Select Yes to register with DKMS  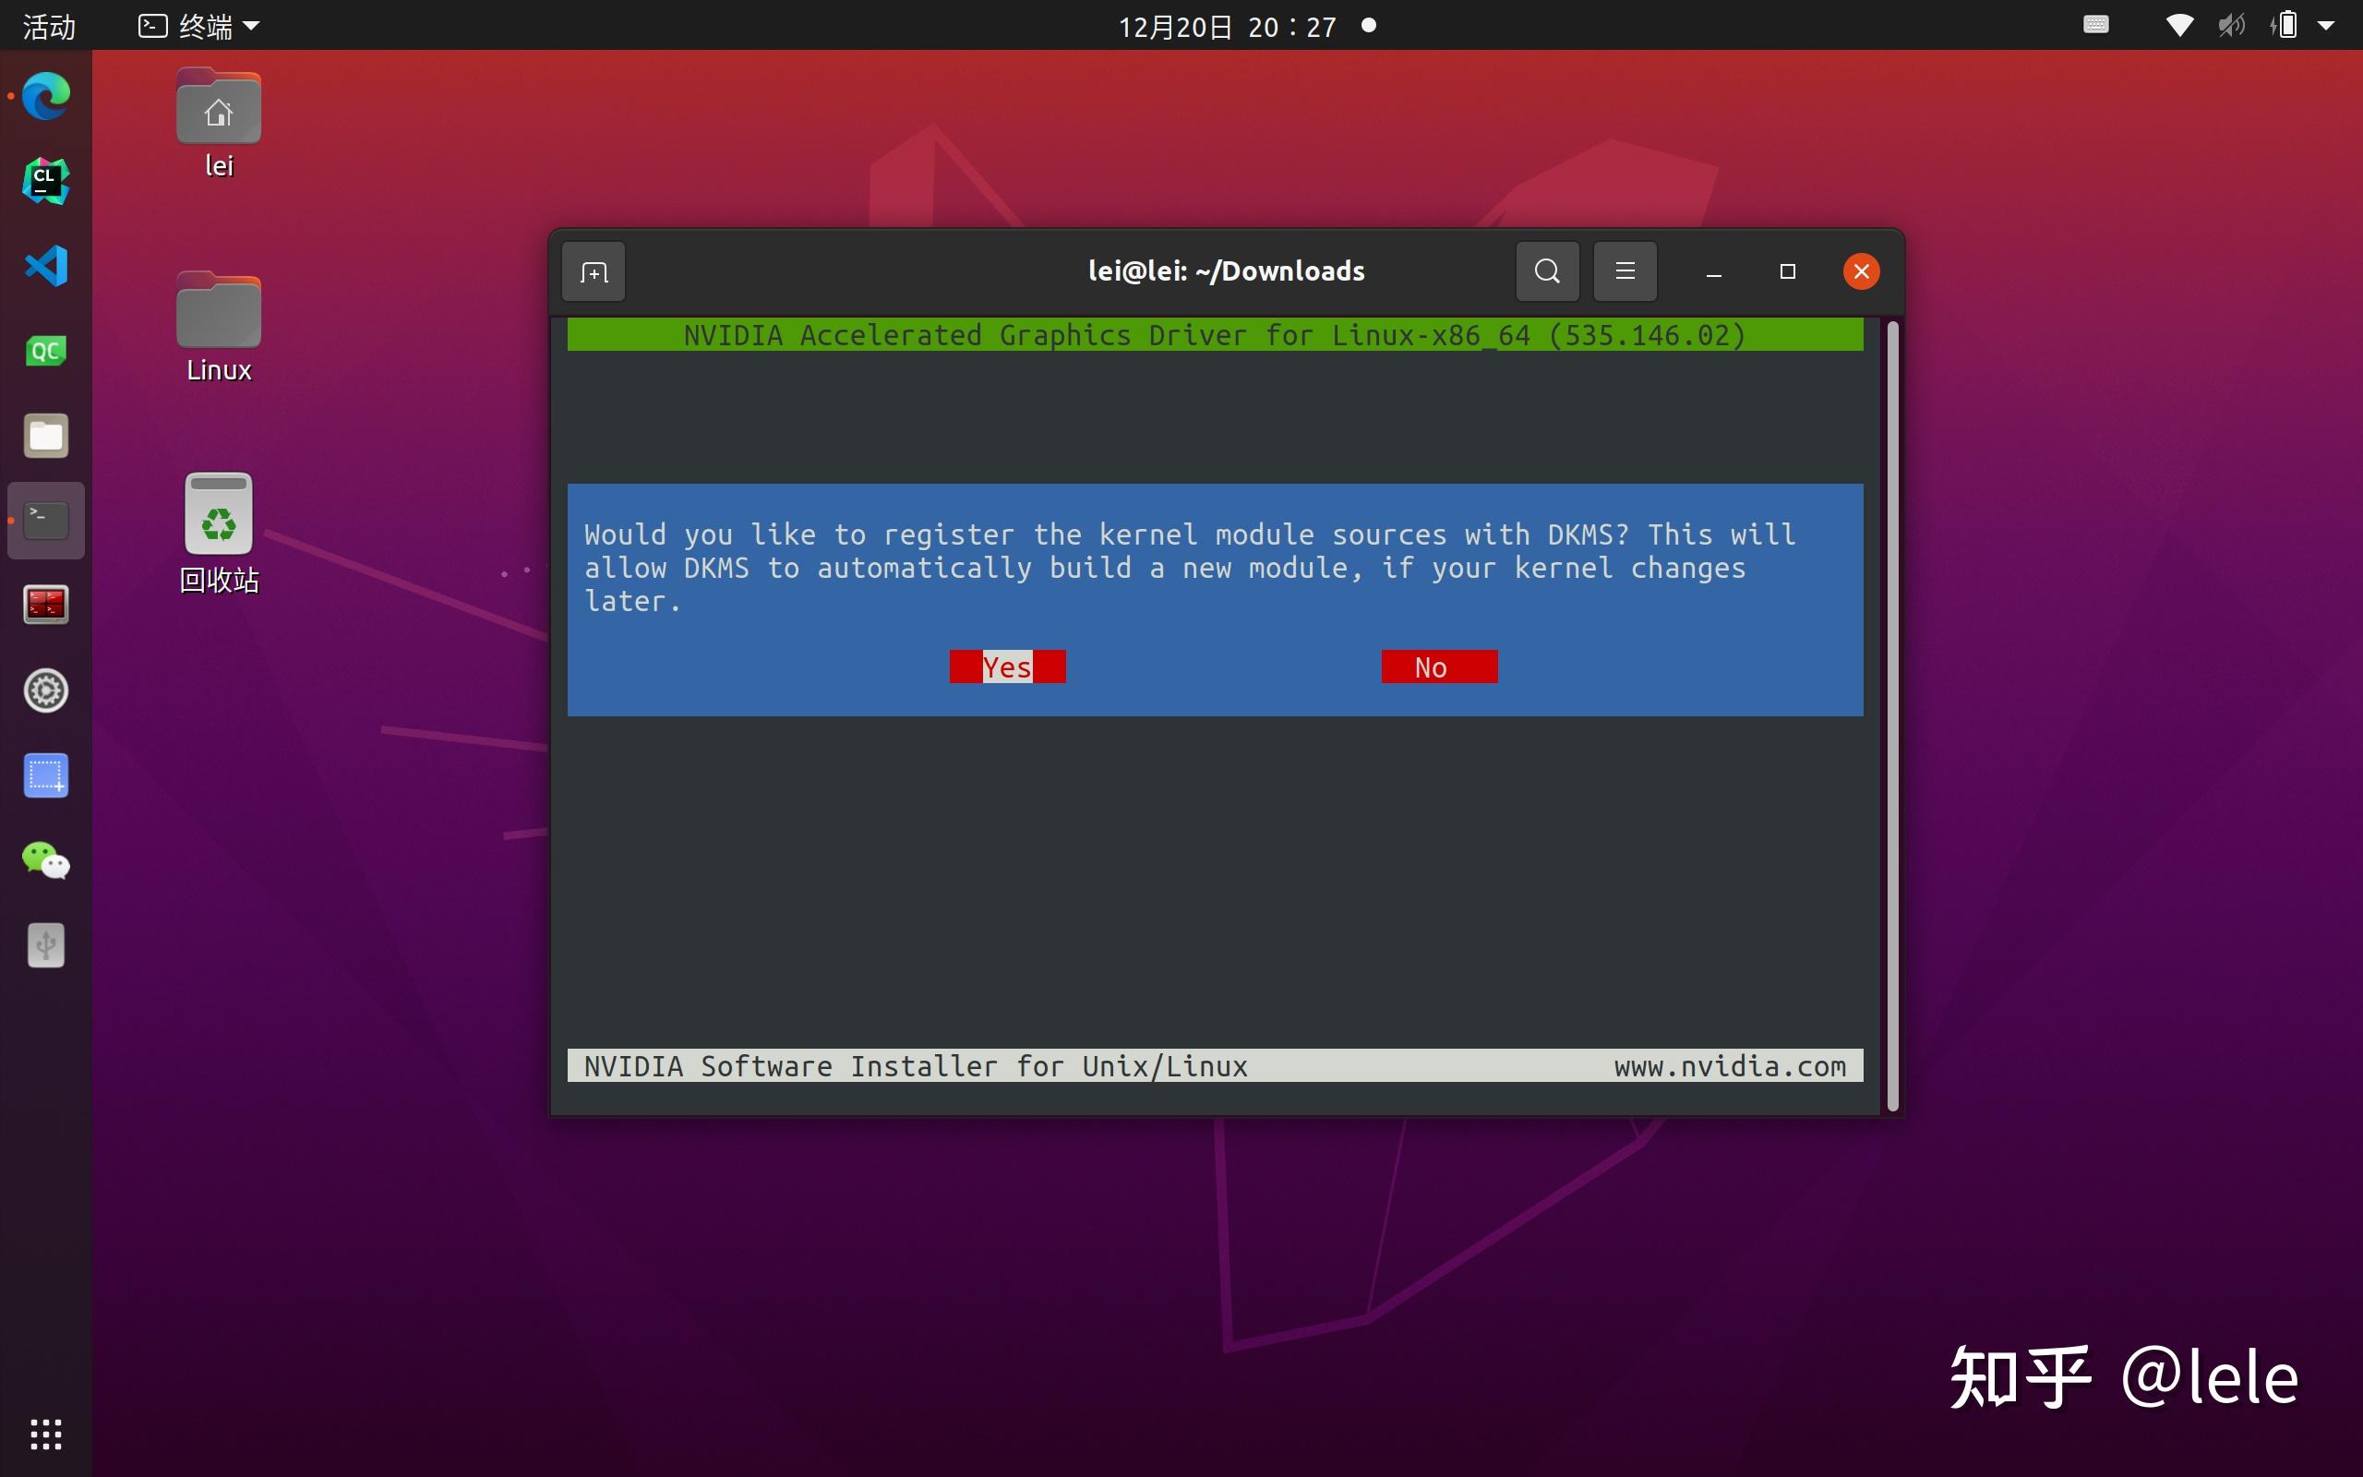pyautogui.click(x=1007, y=667)
